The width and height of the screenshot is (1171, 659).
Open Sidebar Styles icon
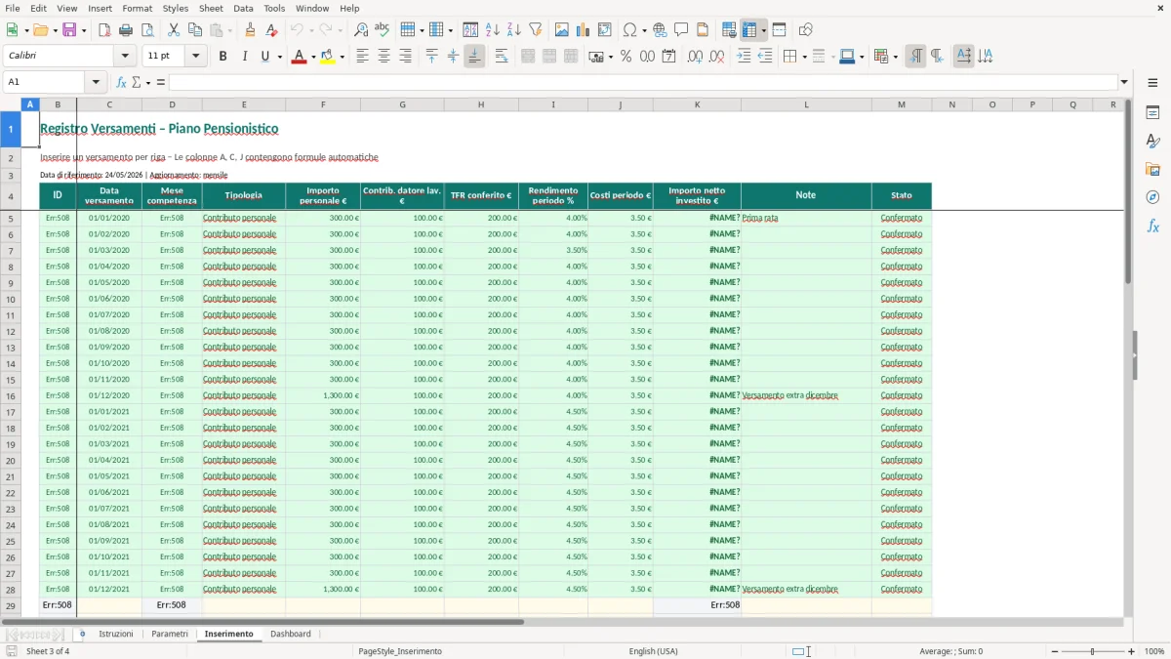(1152, 142)
